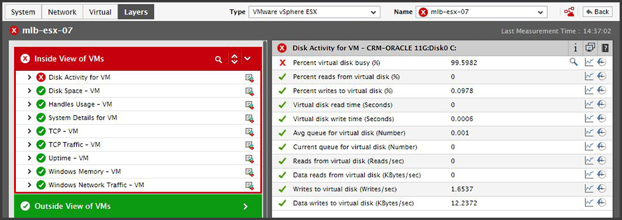622x220 pixels.
Task: Open the graph for Data writes to virtual disk
Action: click(x=589, y=203)
